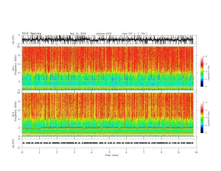Click the "4" tick on the time axis

tap(92, 152)
